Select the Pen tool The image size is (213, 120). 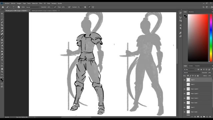point(2,57)
